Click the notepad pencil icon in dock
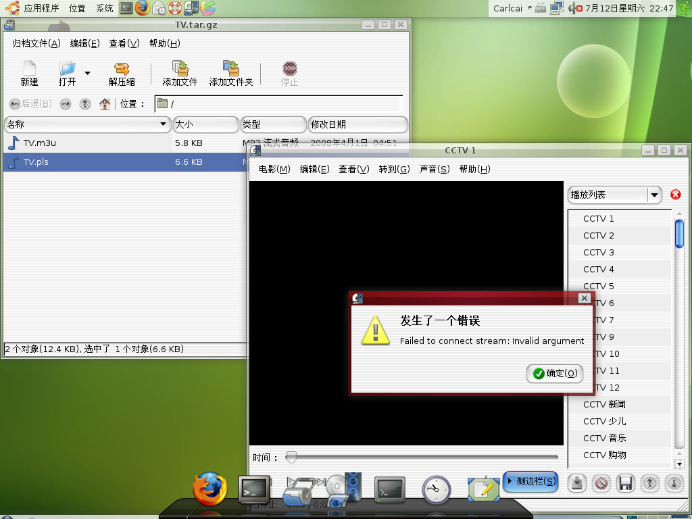This screenshot has height=519, width=692. click(484, 489)
